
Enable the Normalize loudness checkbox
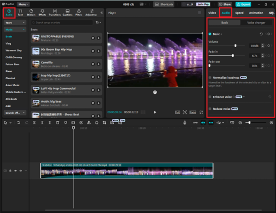pyautogui.click(x=210, y=78)
